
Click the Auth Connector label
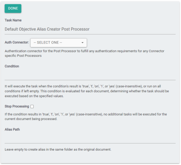tap(17, 42)
